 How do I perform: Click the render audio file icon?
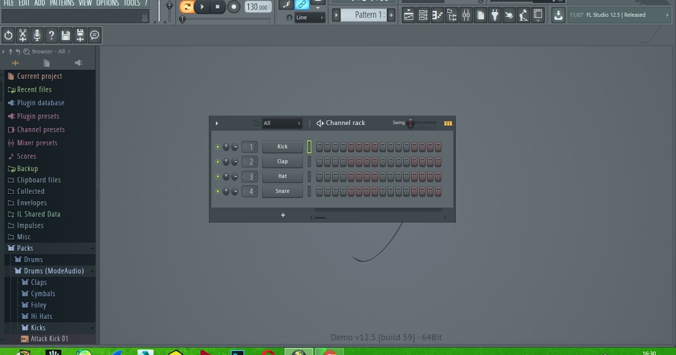click(x=80, y=35)
